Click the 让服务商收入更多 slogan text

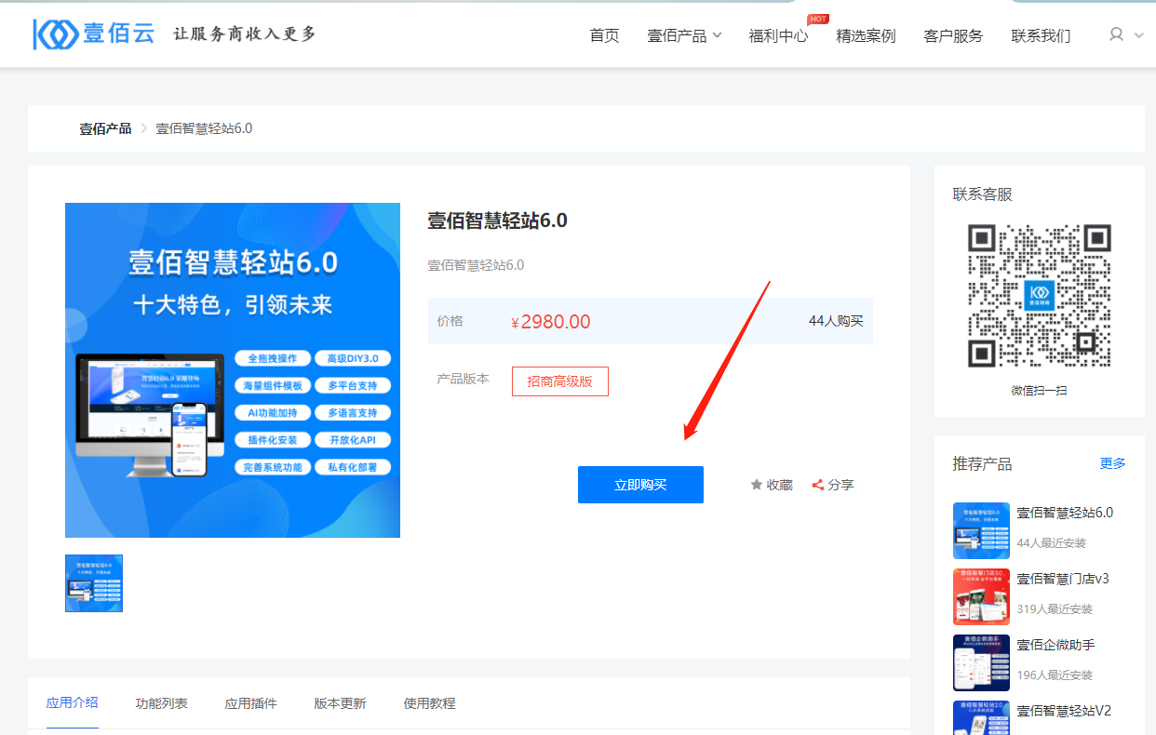click(245, 34)
